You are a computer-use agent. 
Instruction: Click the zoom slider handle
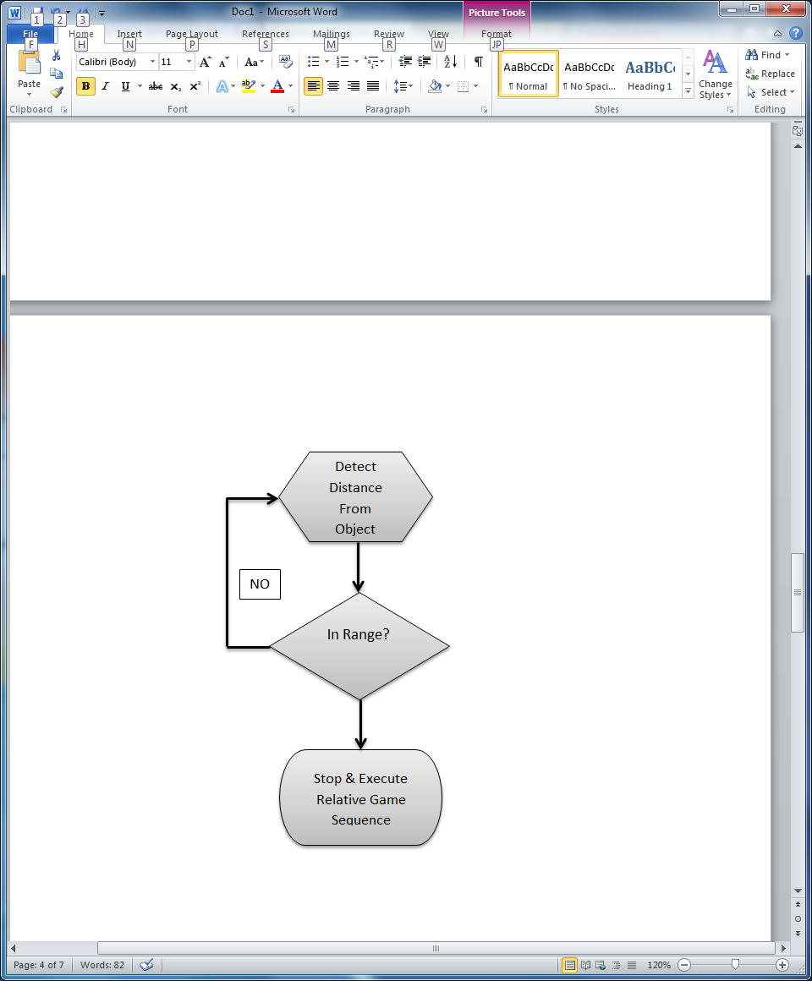point(735,965)
